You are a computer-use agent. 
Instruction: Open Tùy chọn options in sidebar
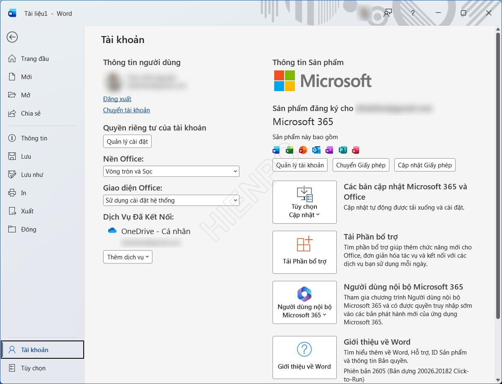point(42,368)
